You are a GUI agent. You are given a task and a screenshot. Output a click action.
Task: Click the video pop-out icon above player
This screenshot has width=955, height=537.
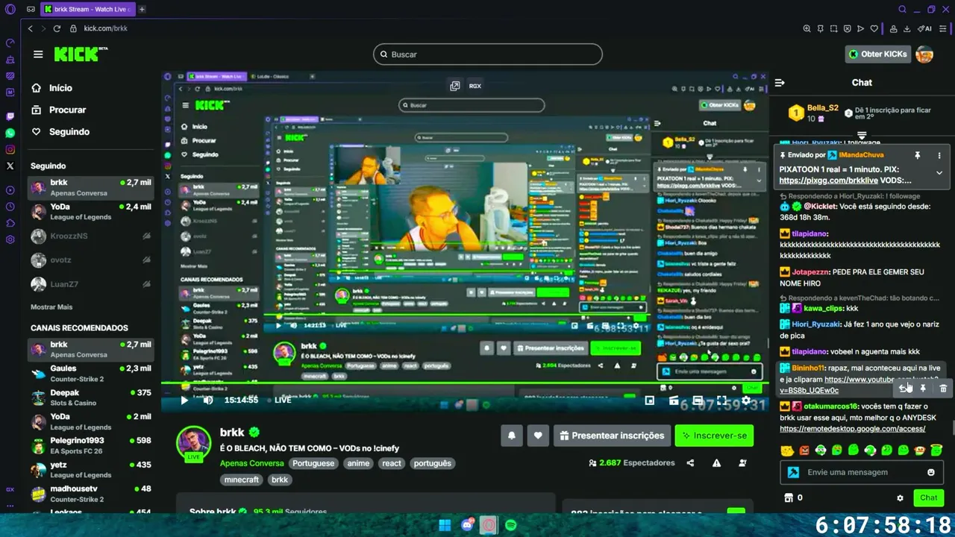pos(454,86)
